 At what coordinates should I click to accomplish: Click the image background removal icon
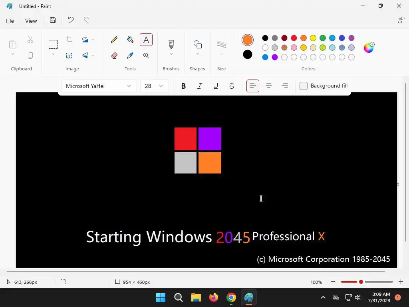69,55
